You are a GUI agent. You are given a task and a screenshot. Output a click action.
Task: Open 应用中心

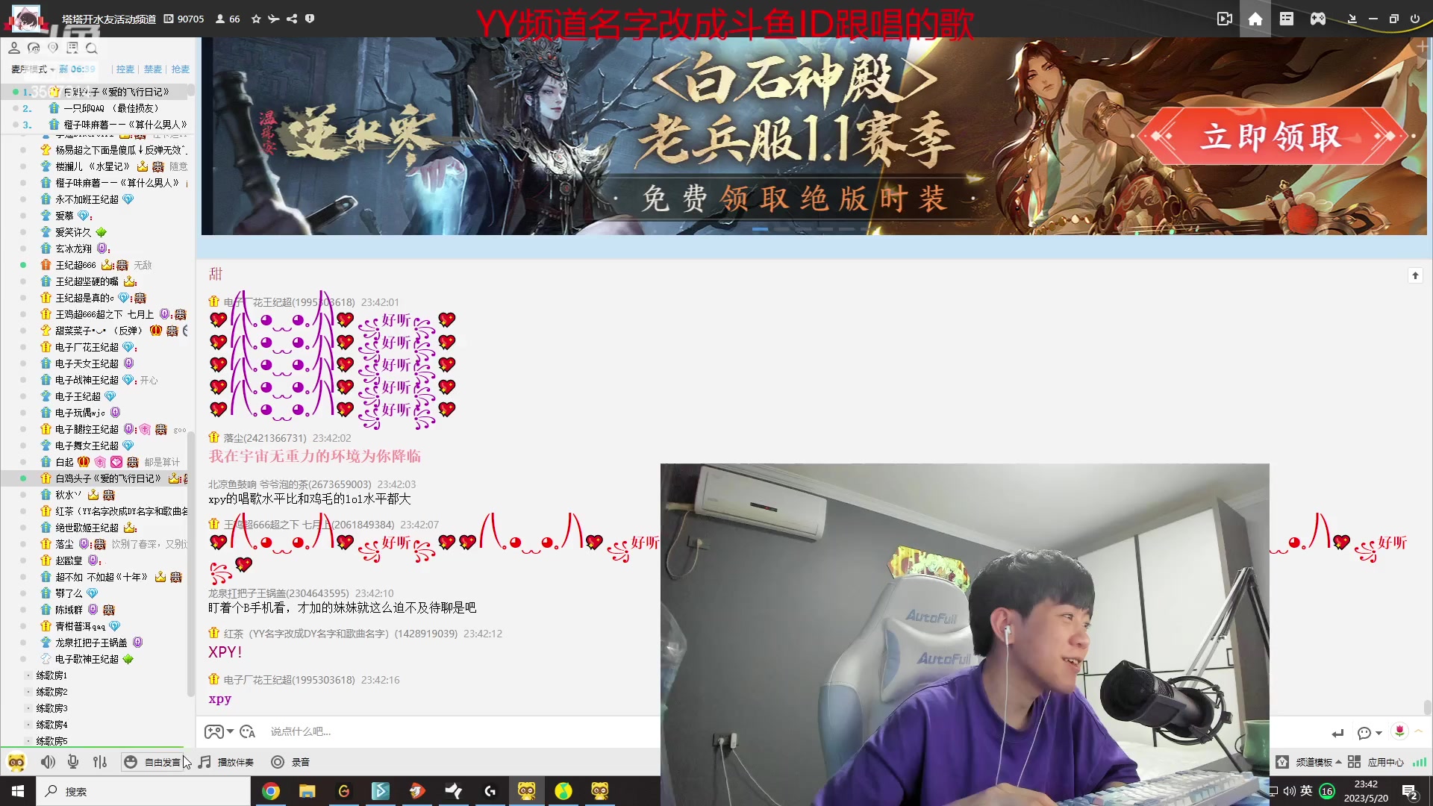(x=1376, y=762)
